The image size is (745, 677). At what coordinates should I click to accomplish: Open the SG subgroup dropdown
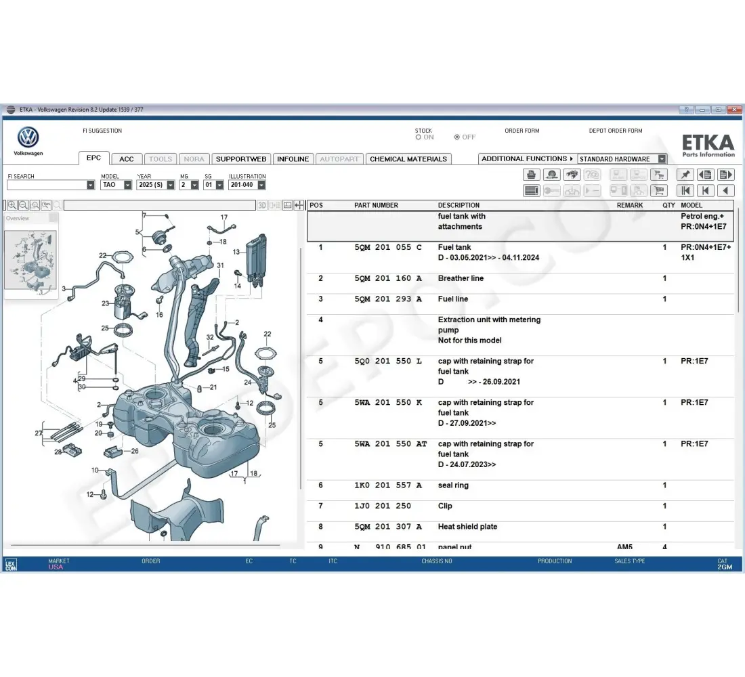219,185
